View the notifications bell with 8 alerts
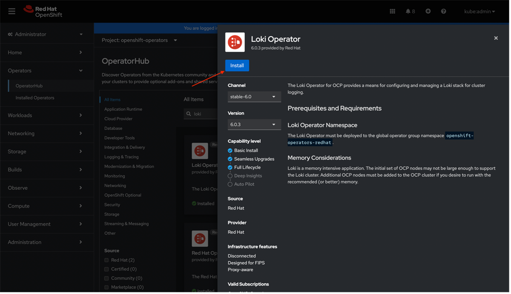The image size is (511, 294). tap(411, 11)
